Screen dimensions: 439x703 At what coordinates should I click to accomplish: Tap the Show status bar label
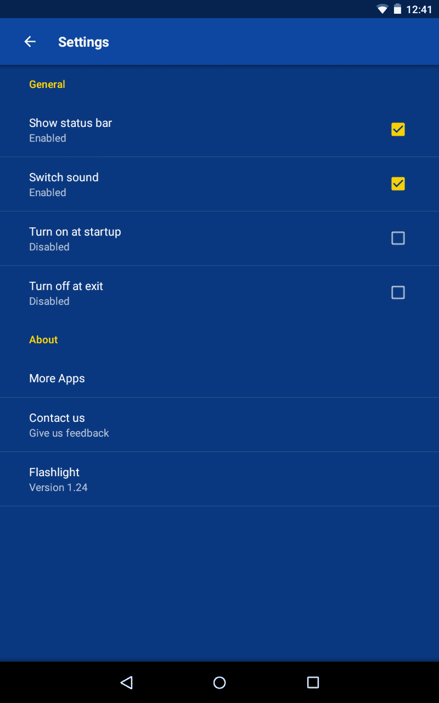(70, 123)
